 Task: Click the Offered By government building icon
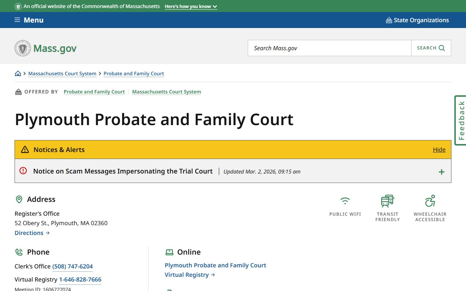click(18, 92)
